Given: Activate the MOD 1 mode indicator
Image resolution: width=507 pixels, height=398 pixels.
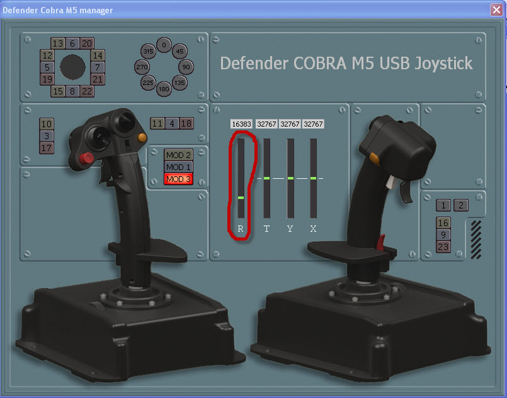Looking at the screenshot, I should pyautogui.click(x=178, y=167).
